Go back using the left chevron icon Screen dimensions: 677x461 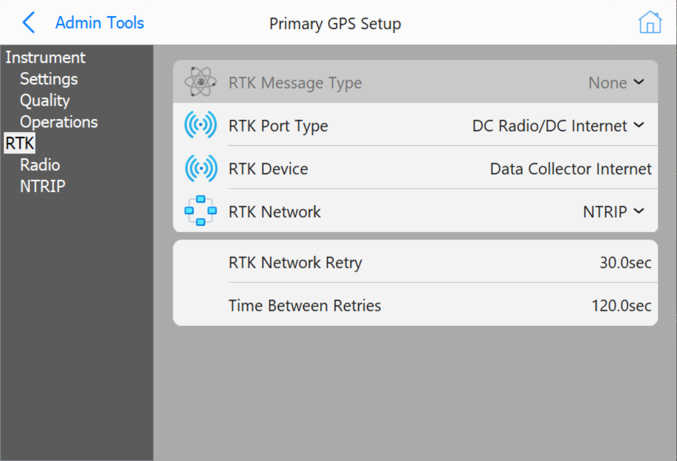(29, 23)
